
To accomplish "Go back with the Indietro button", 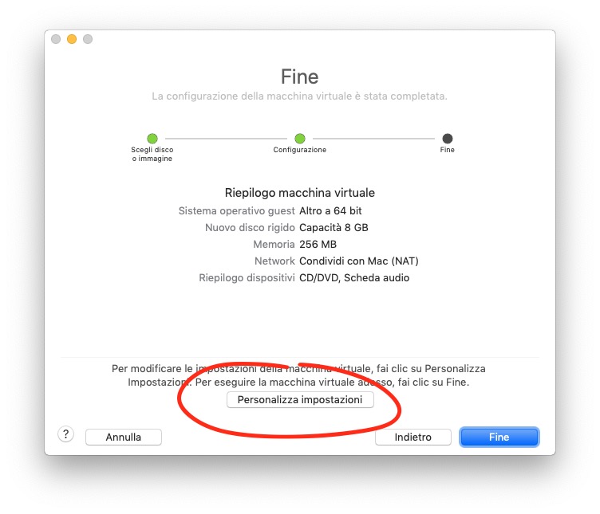I will [412, 437].
